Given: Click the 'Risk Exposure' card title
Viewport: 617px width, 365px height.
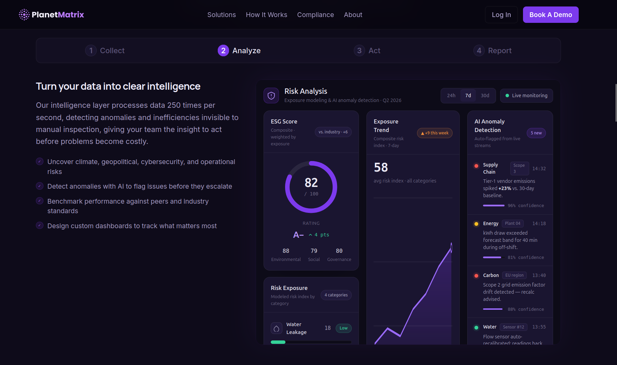Looking at the screenshot, I should pos(289,288).
